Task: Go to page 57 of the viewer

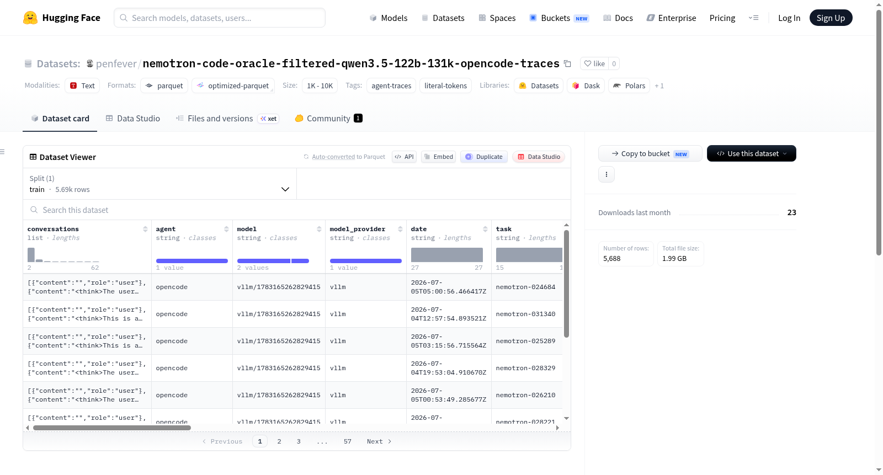Action: pos(348,441)
